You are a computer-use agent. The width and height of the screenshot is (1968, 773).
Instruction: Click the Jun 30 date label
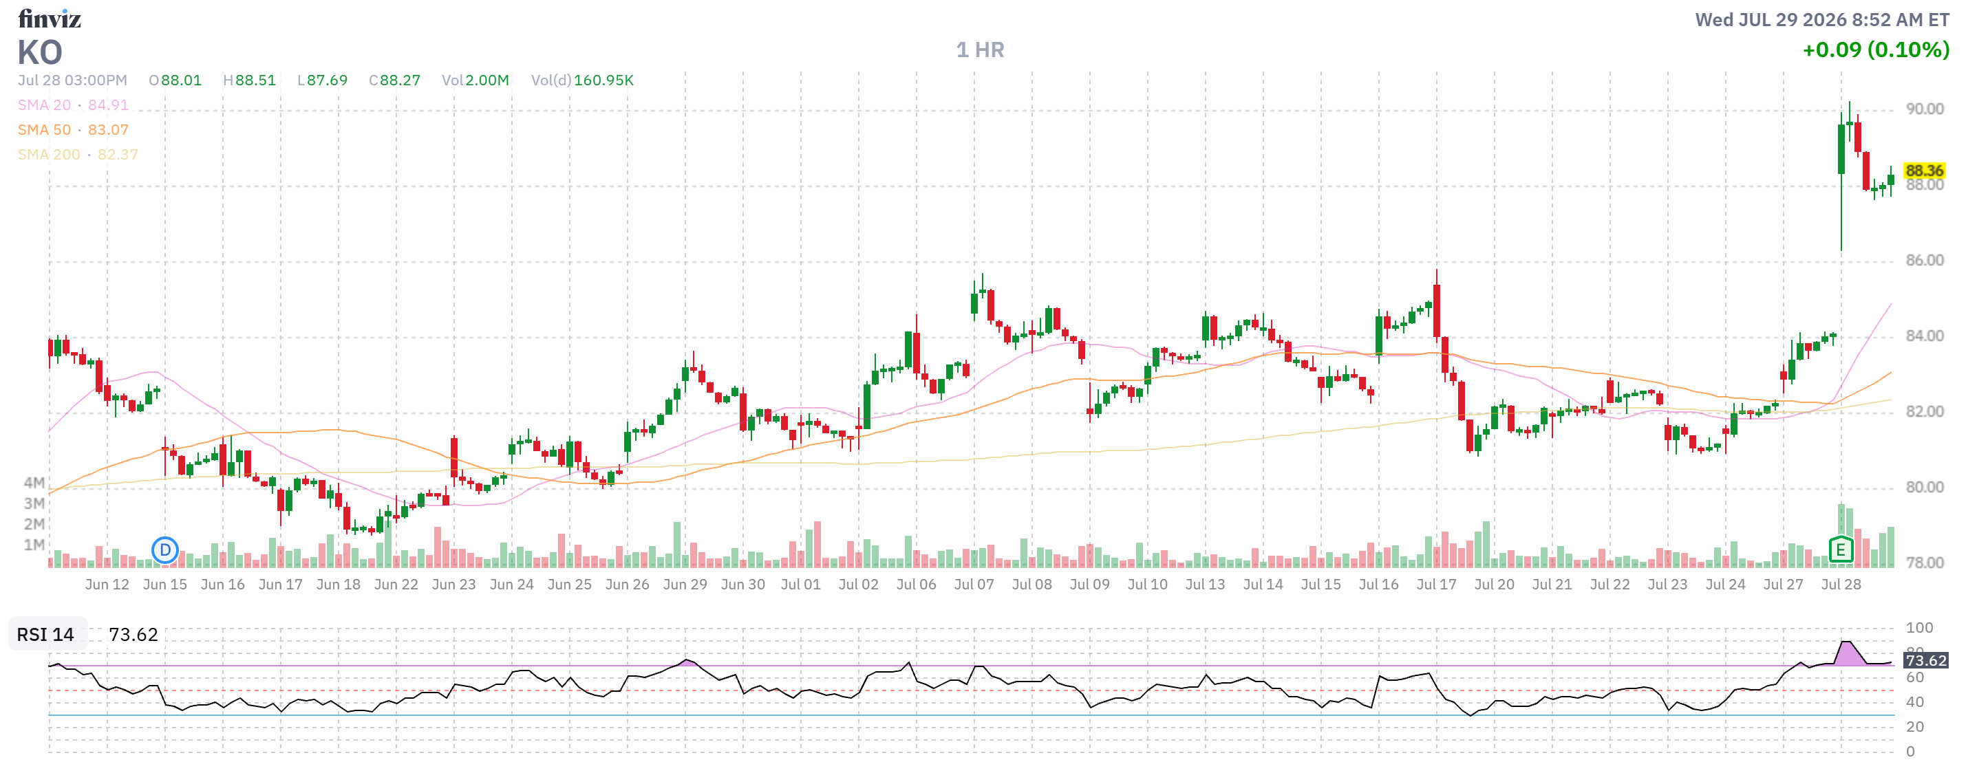click(x=742, y=585)
